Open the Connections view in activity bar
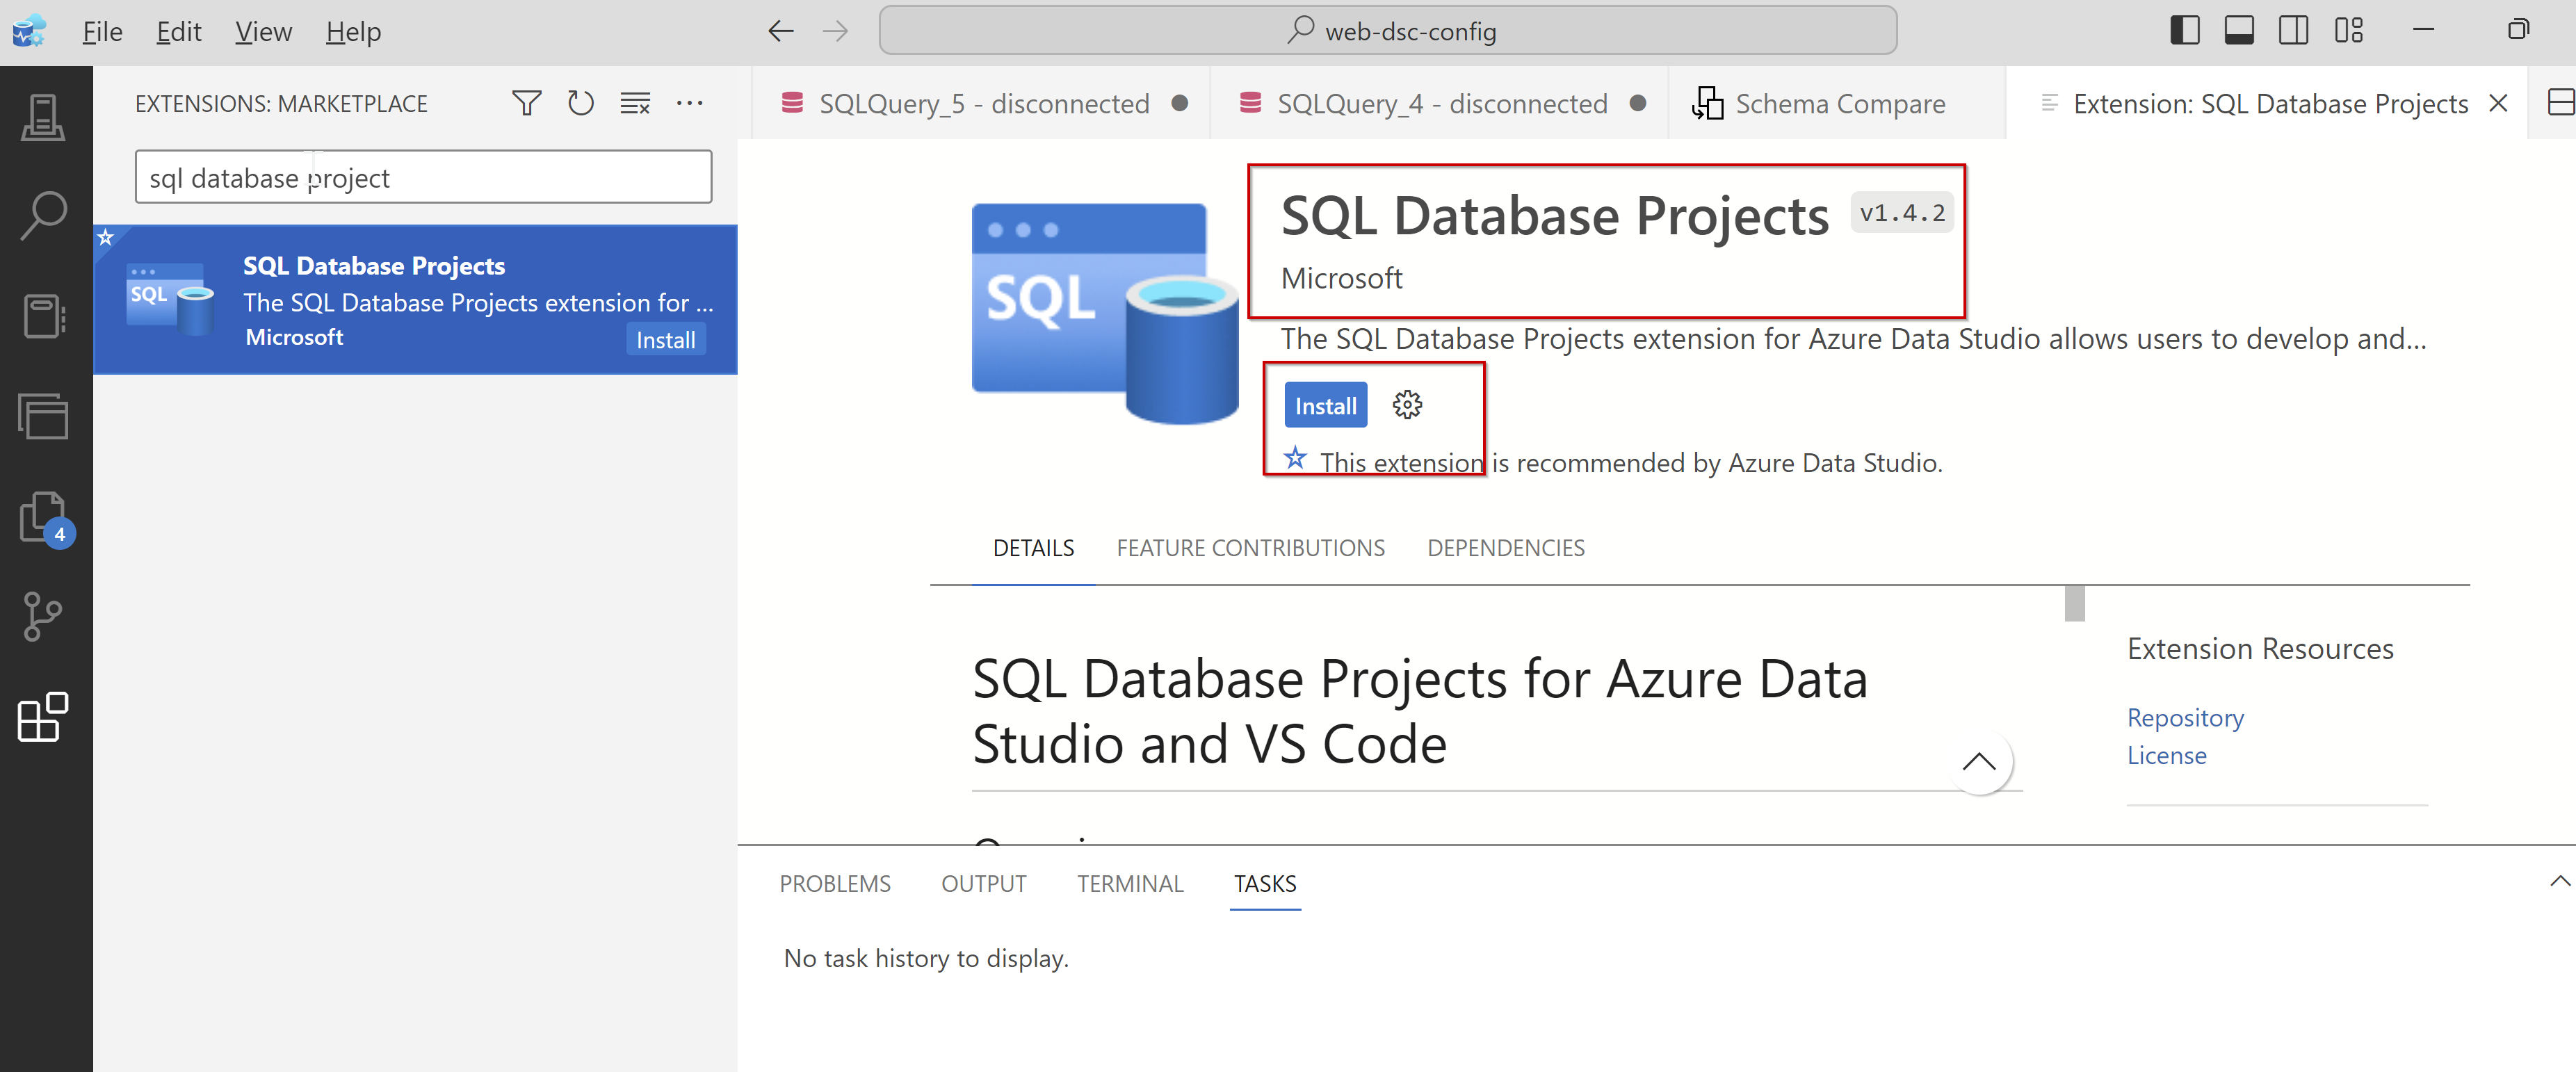2576x1072 pixels. tap(44, 118)
